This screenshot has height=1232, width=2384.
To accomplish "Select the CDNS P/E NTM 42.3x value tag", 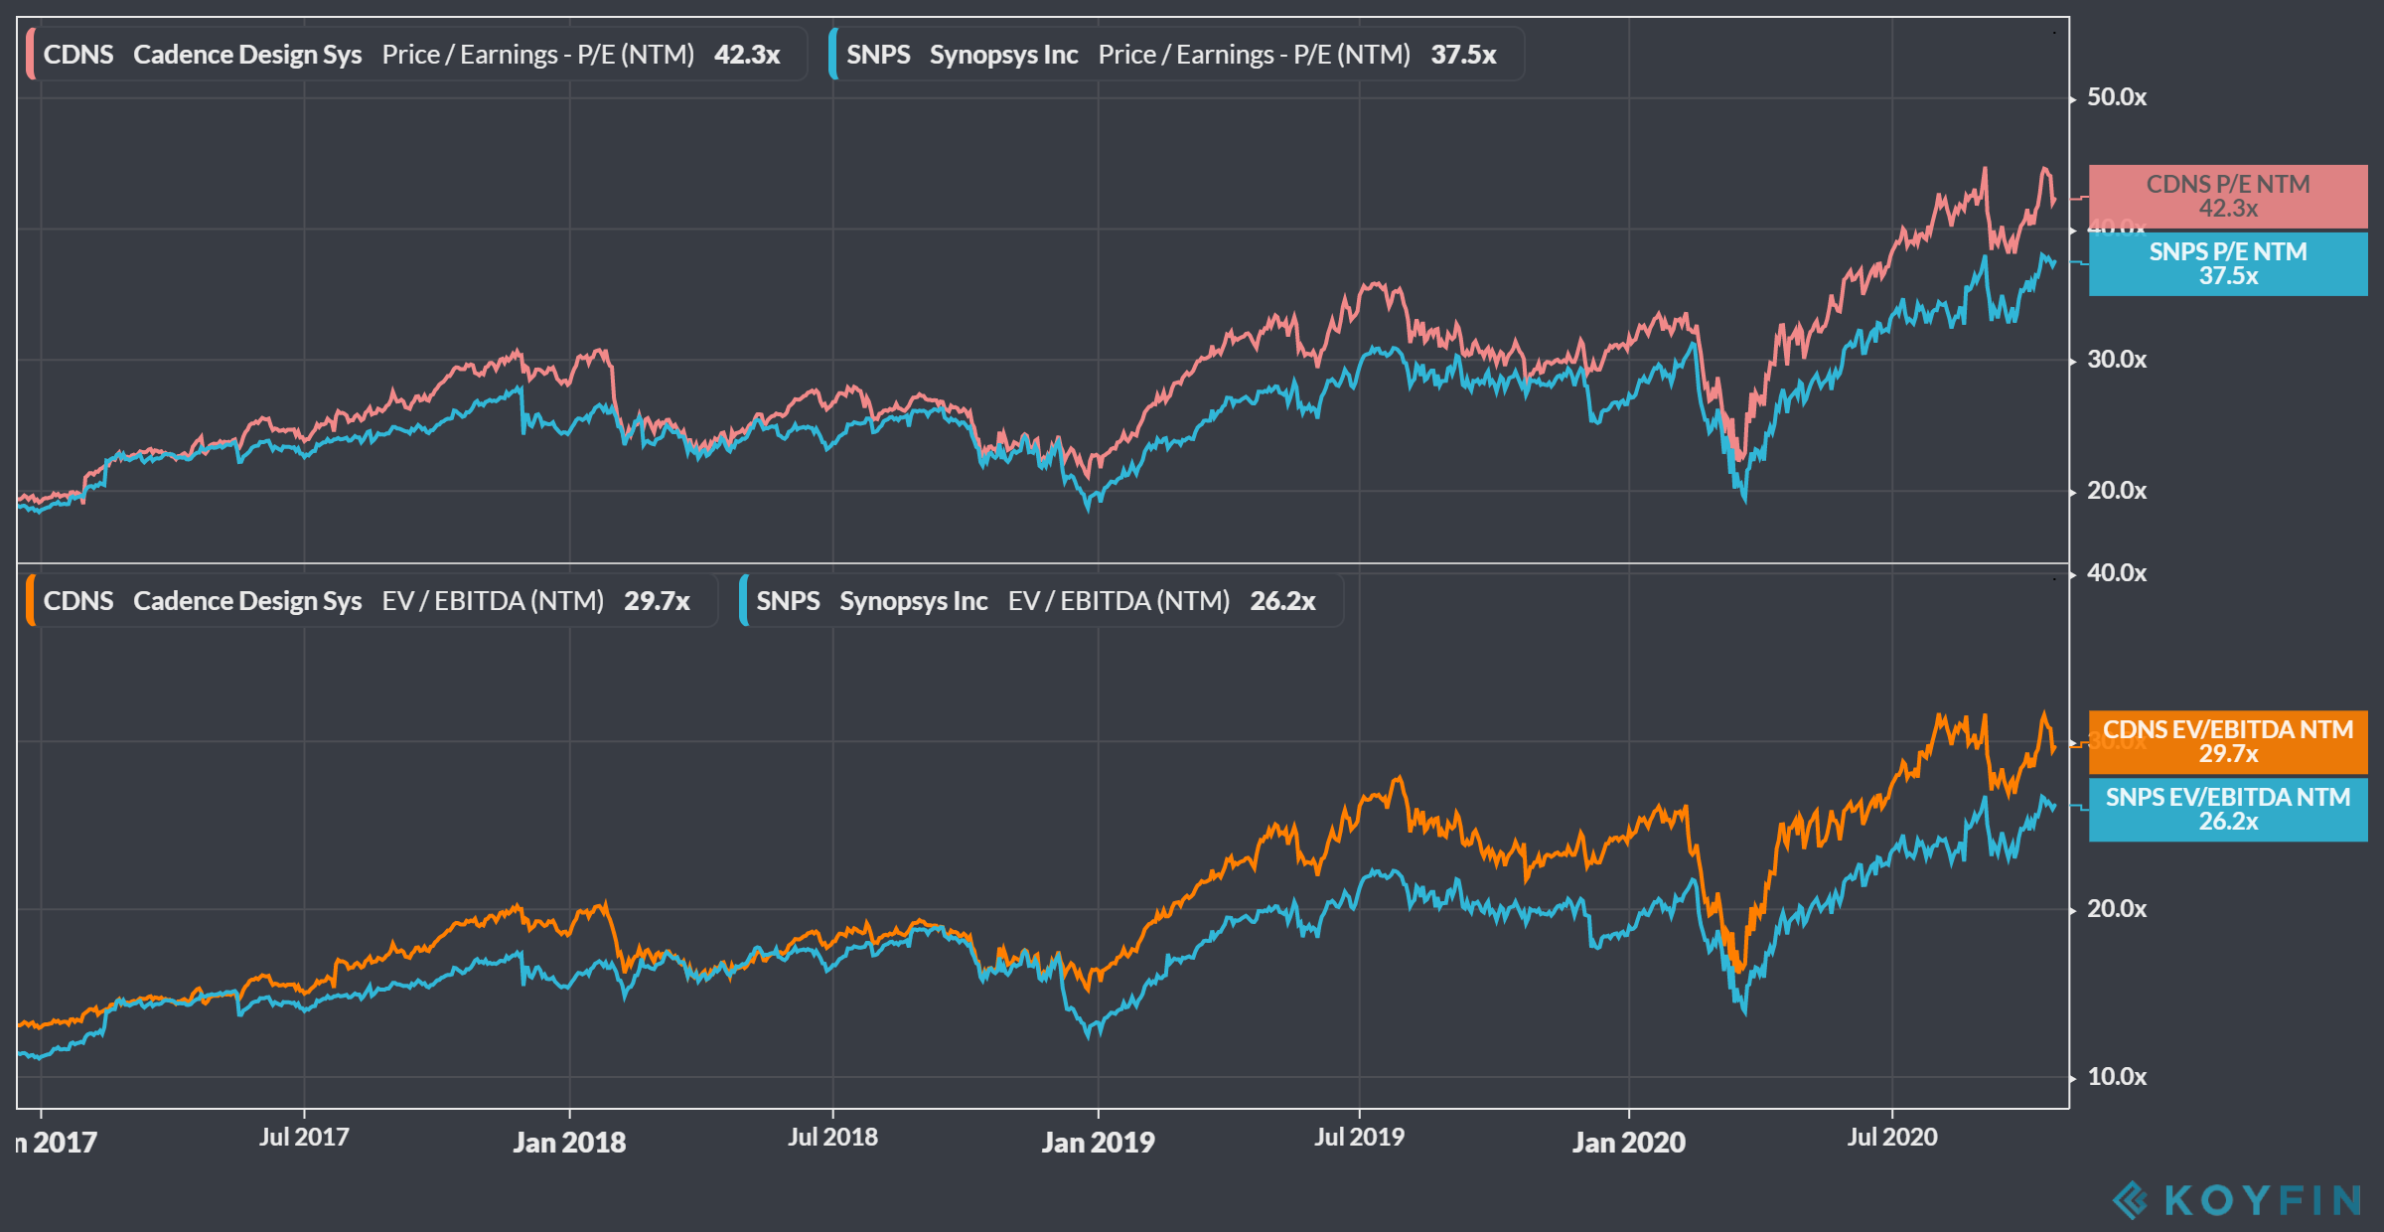I will pyautogui.click(x=2228, y=197).
